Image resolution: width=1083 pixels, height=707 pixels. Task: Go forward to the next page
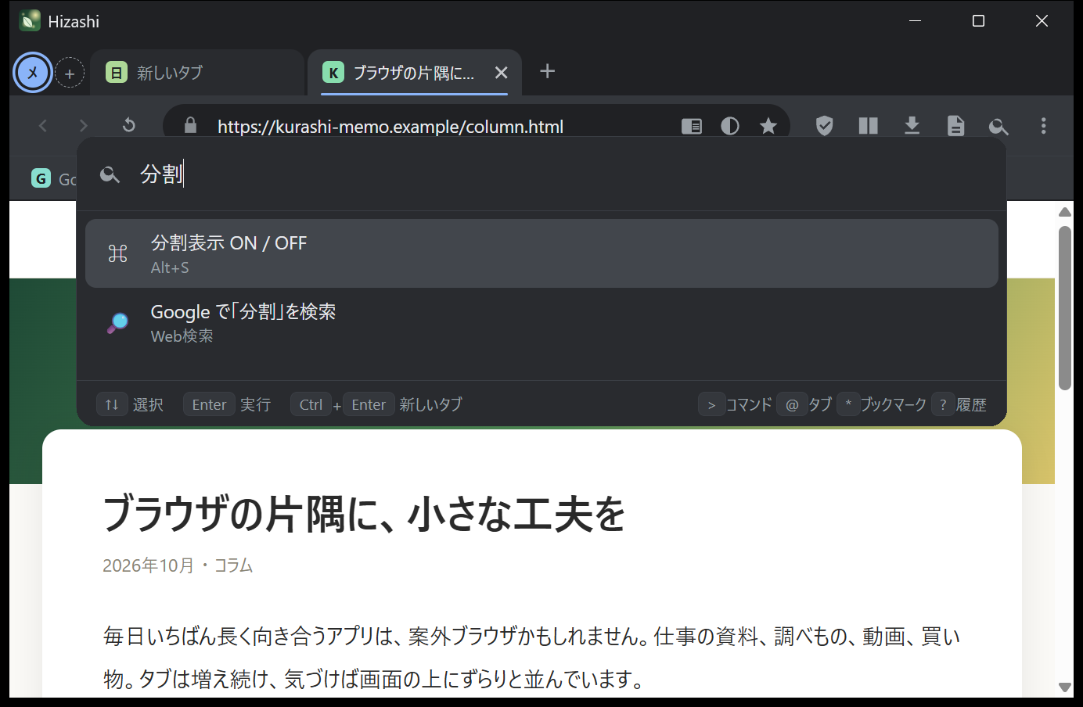tap(84, 125)
